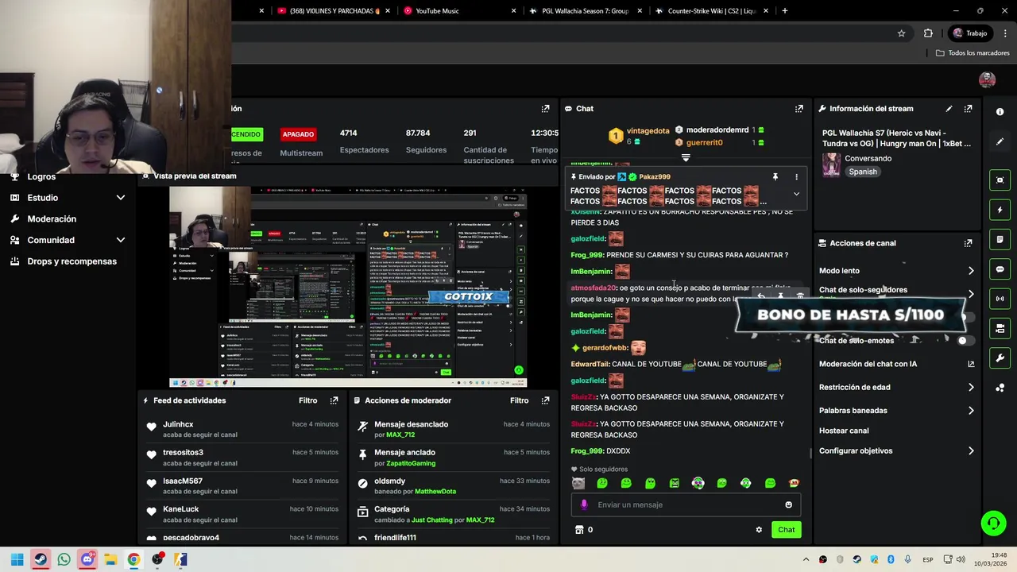
Task: Open Moderación in left sidebar
Action: click(x=52, y=219)
